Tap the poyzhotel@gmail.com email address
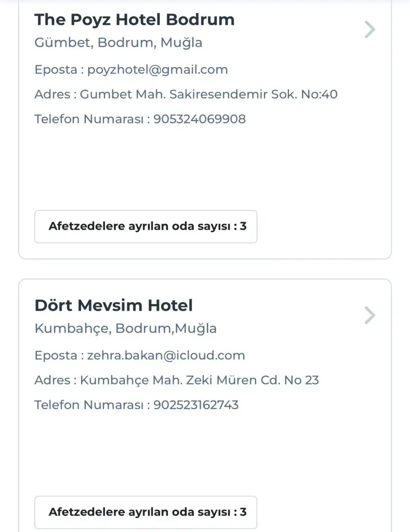The height and width of the screenshot is (532, 410). pos(157,70)
